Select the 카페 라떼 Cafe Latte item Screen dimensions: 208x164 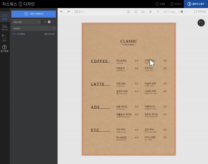tap(121, 84)
